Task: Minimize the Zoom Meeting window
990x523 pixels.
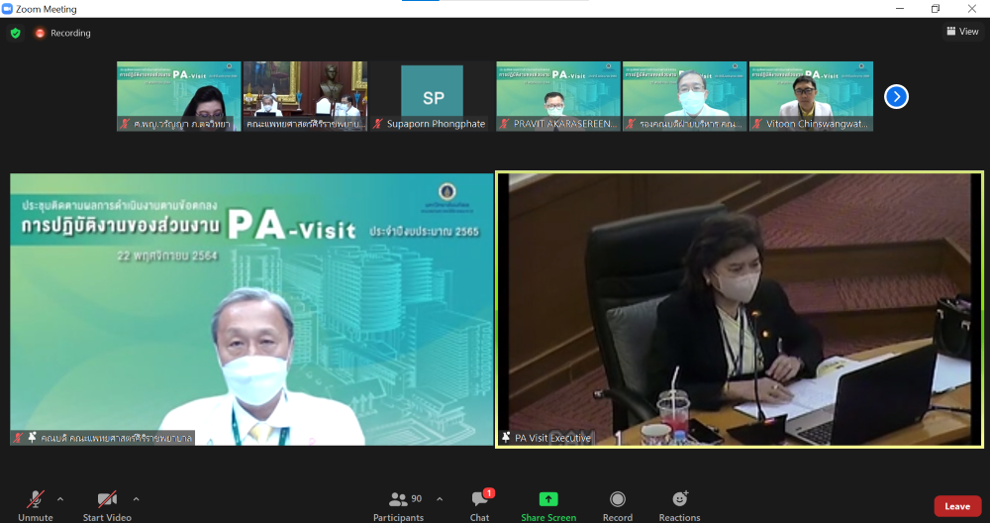Action: click(899, 8)
